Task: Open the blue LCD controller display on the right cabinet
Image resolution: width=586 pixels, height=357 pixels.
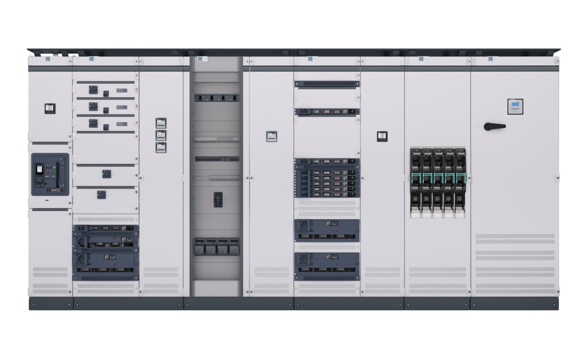Action: tap(515, 104)
